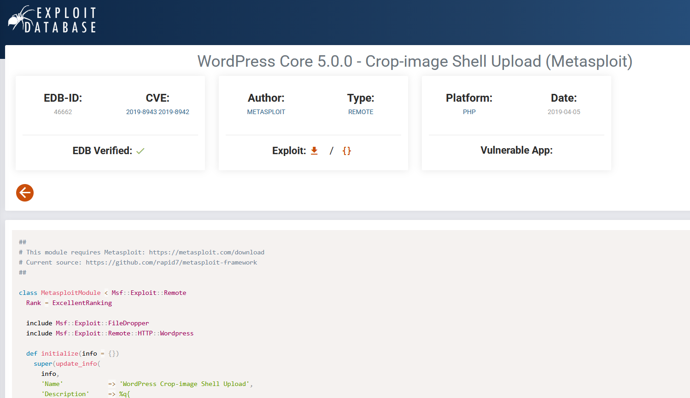690x398 pixels.
Task: Click the def initialize code line
Action: point(73,353)
